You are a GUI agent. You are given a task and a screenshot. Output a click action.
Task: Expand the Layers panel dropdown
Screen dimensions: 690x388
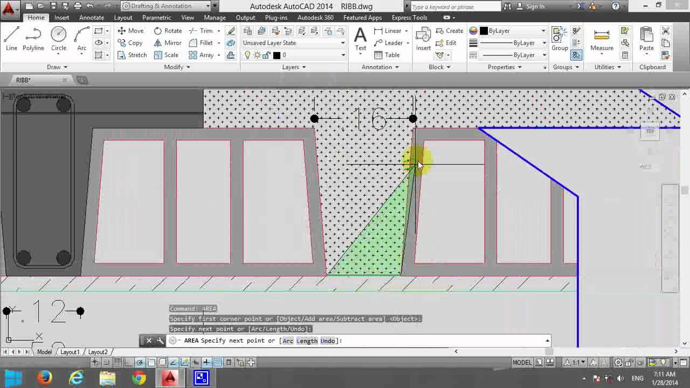(294, 67)
